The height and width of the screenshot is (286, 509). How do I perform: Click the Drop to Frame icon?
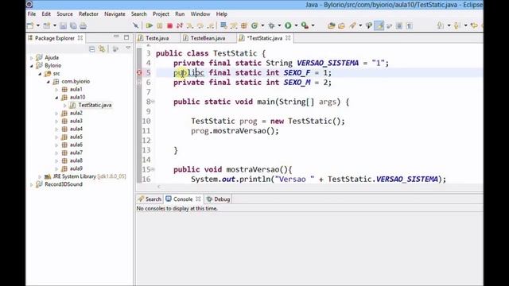223,25
